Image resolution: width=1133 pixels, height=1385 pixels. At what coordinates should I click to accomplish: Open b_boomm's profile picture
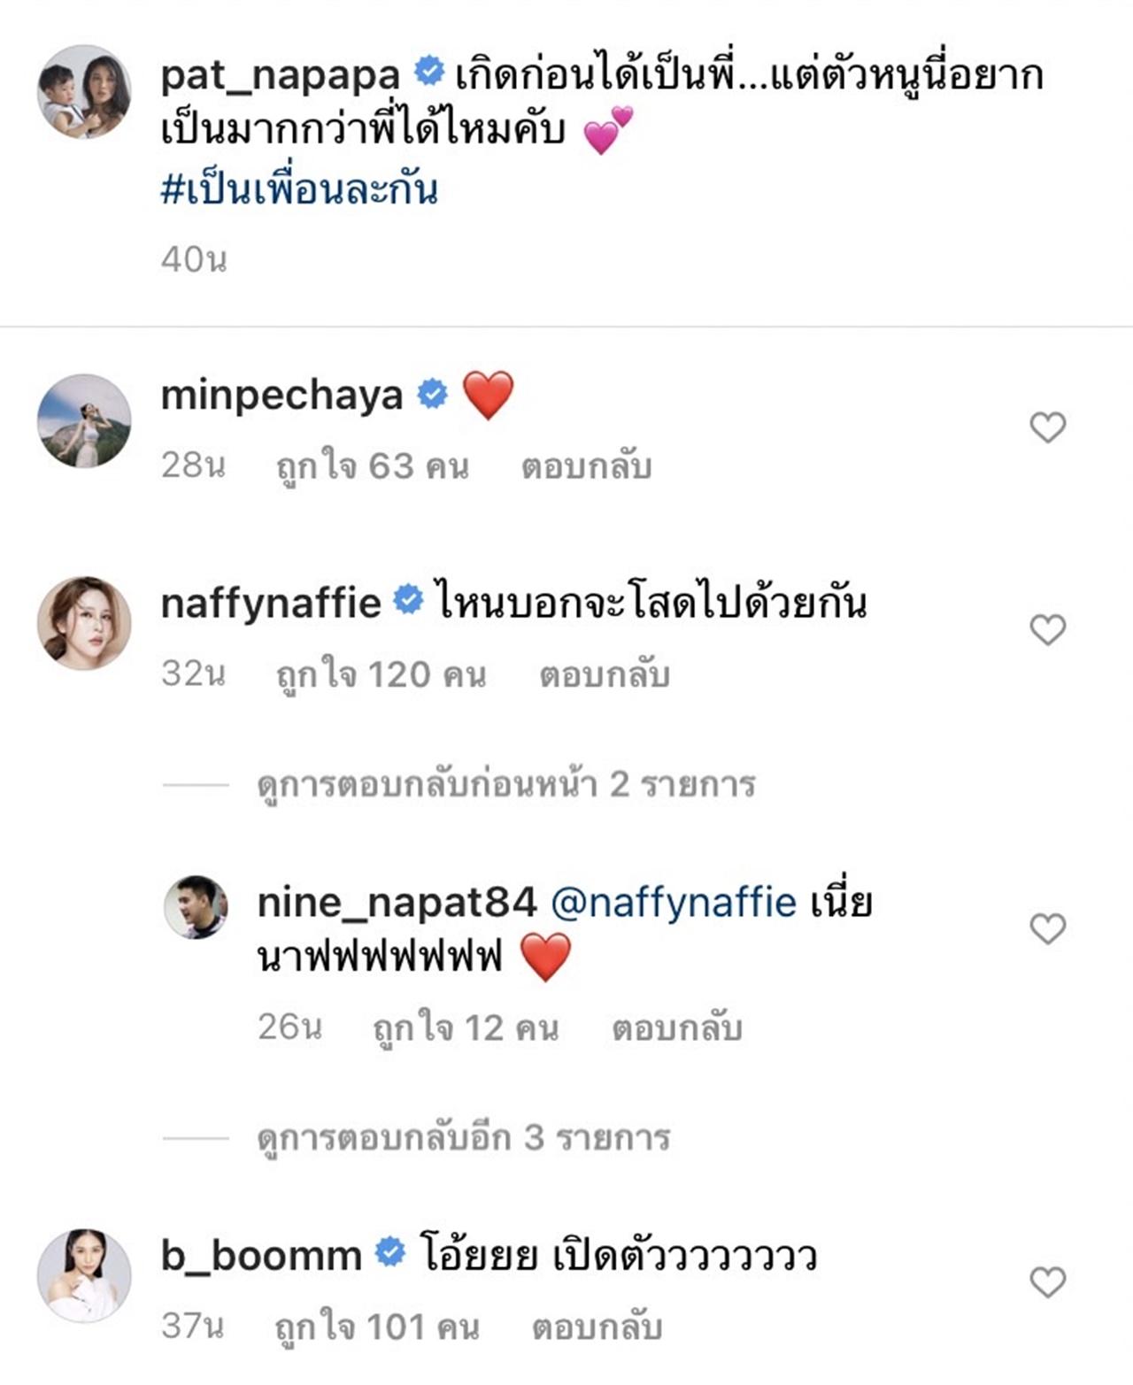coord(84,1275)
